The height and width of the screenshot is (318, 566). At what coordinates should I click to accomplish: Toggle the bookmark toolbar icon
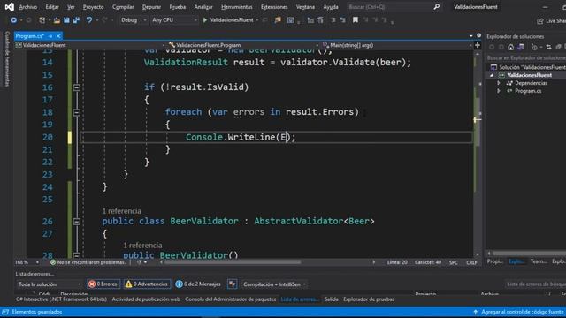point(356,20)
